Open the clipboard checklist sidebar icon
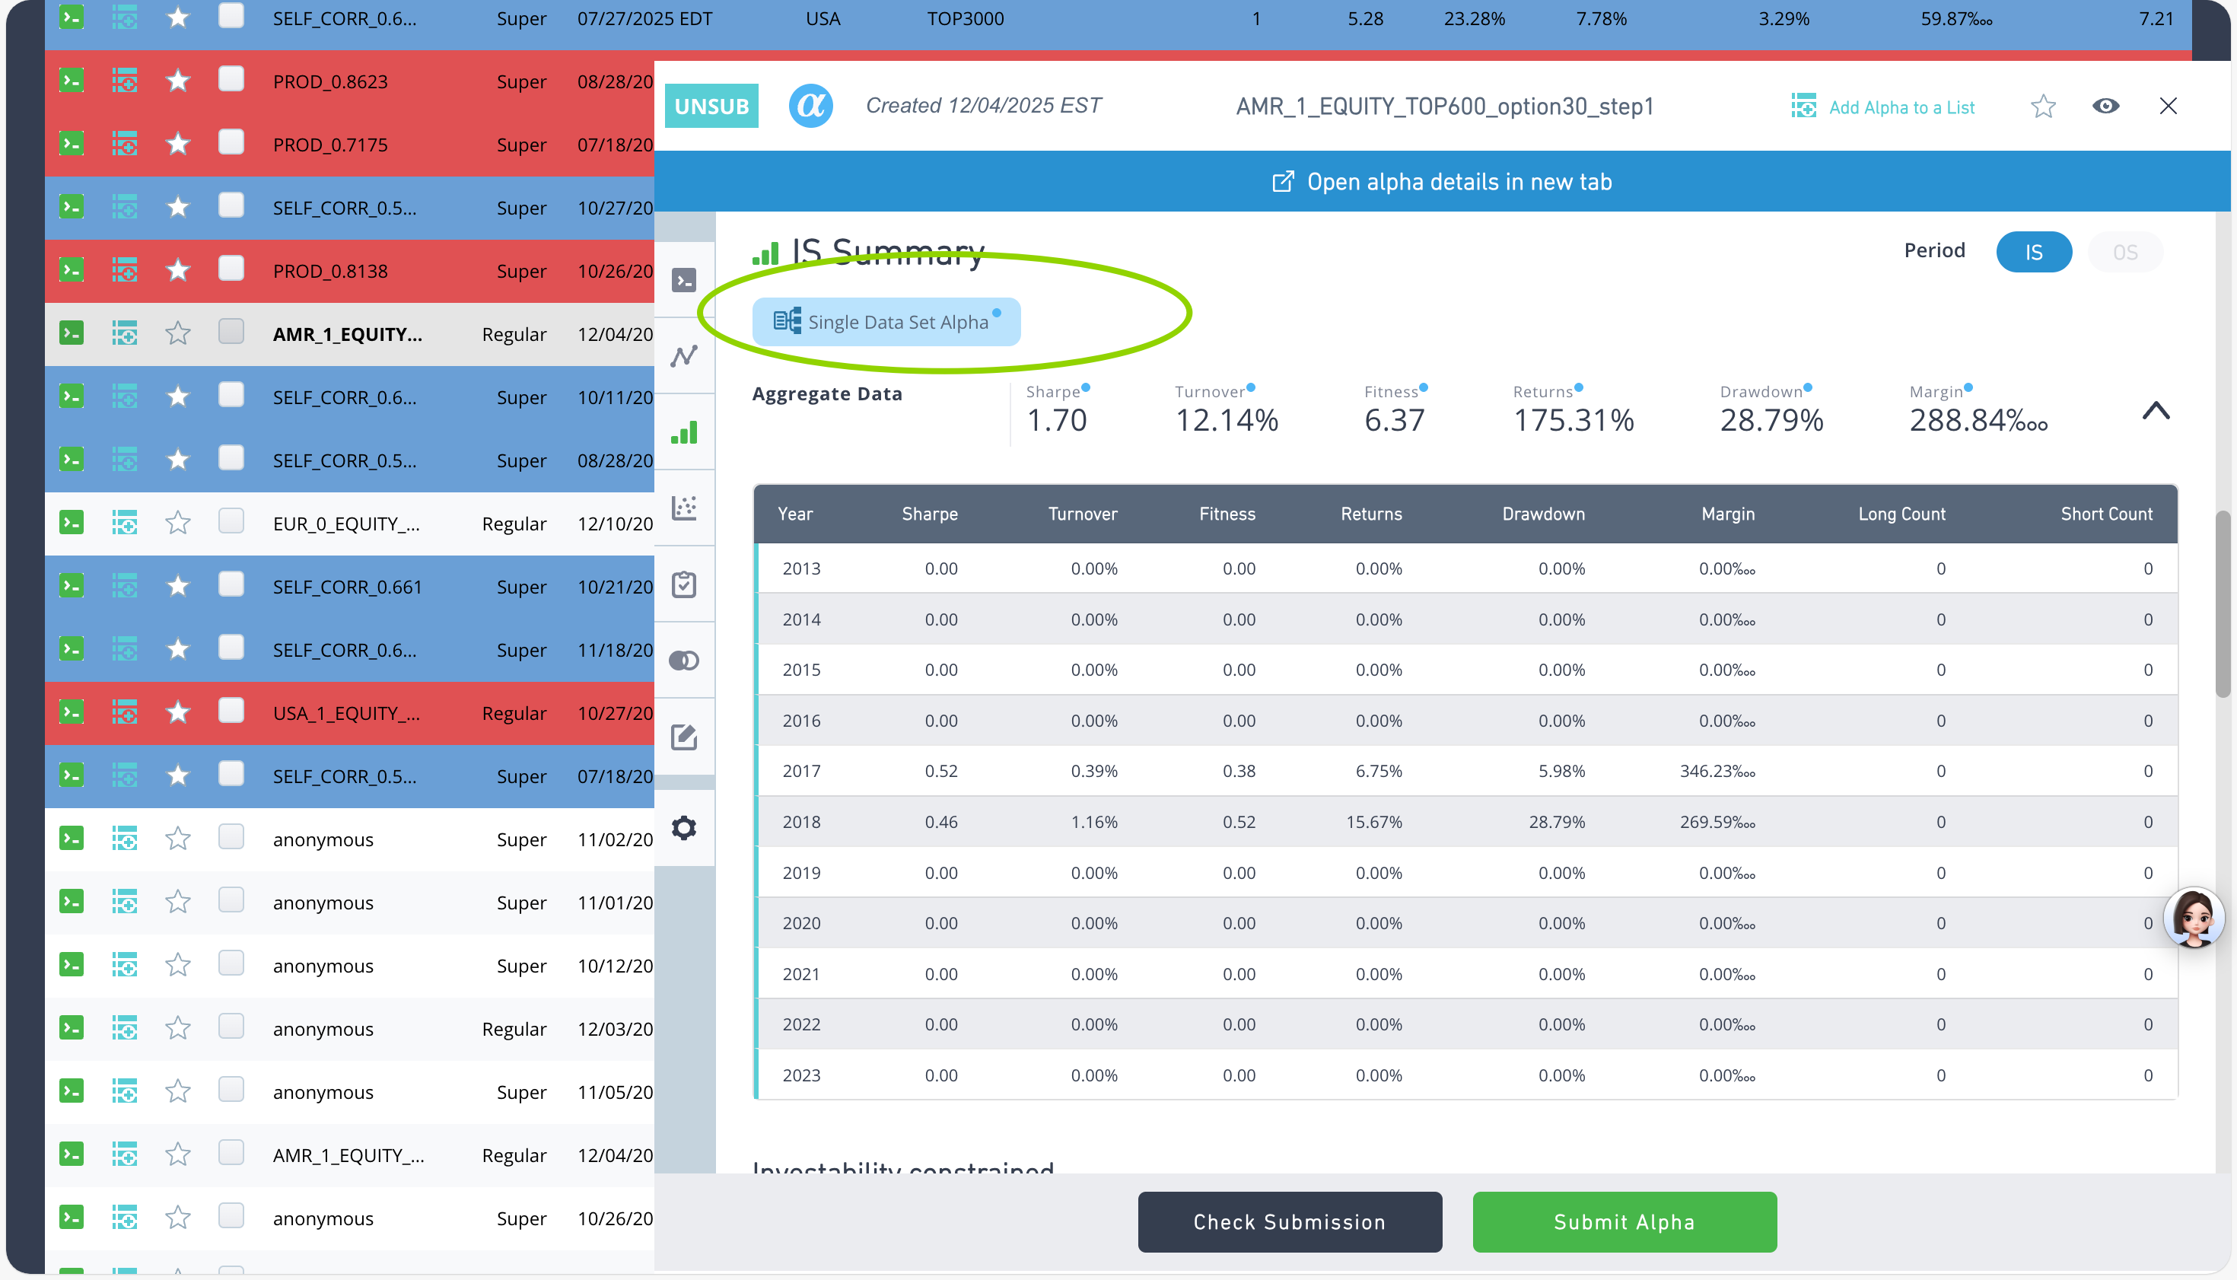The height and width of the screenshot is (1280, 2237). [684, 584]
